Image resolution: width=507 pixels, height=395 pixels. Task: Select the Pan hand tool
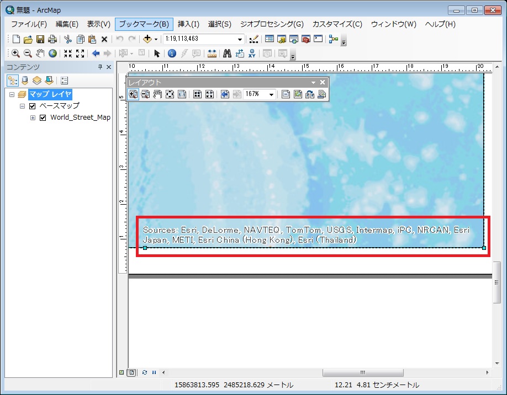(40, 54)
